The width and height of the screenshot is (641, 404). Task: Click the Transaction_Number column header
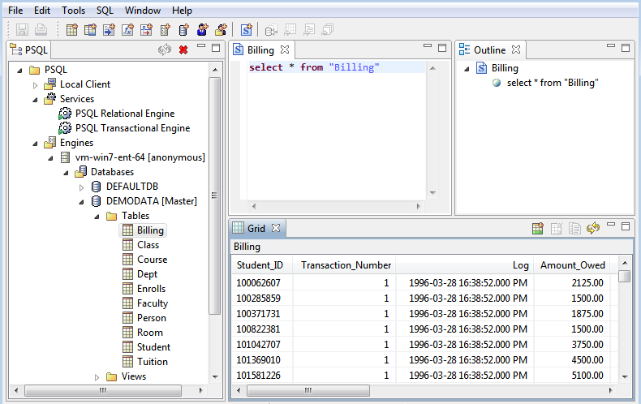point(344,265)
